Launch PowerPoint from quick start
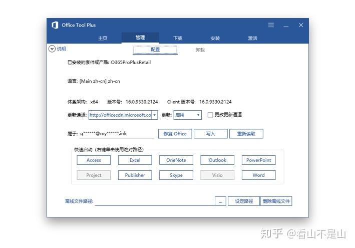This screenshot has width=355, height=248. (258, 160)
